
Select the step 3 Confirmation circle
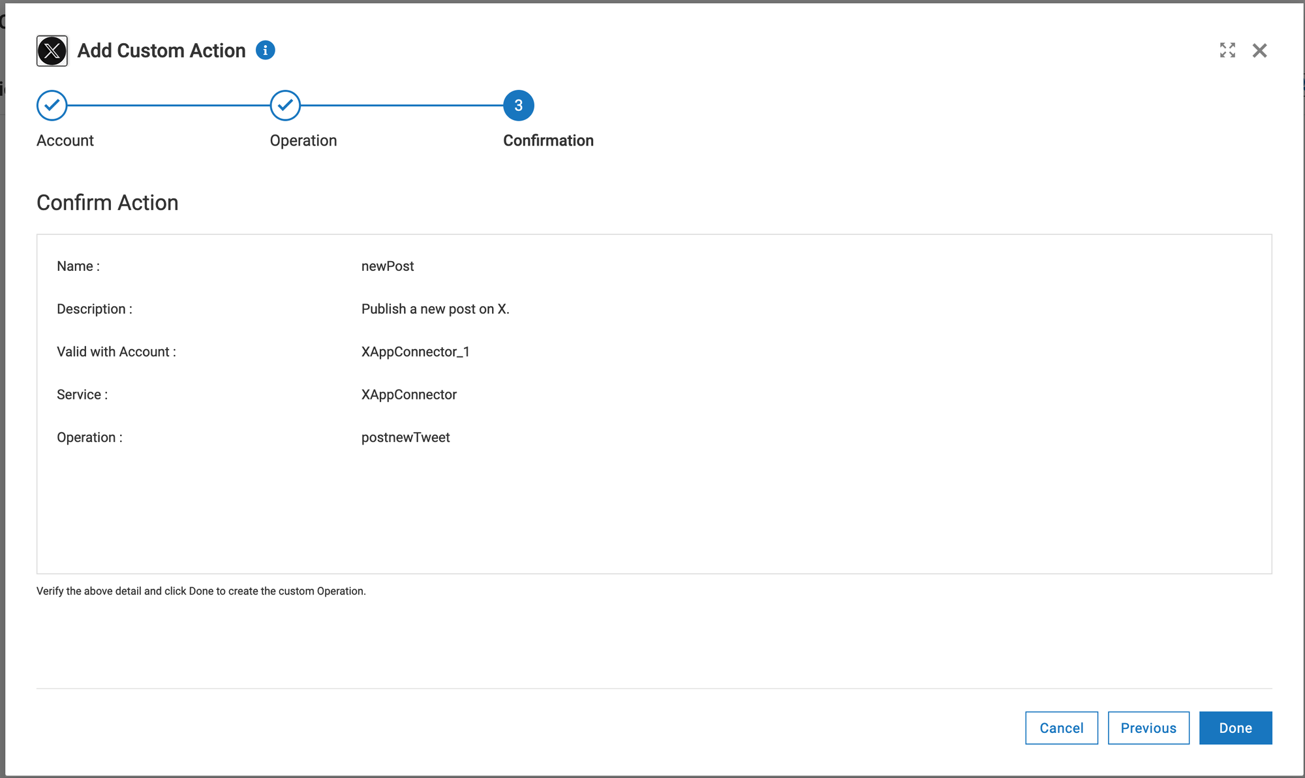point(518,106)
